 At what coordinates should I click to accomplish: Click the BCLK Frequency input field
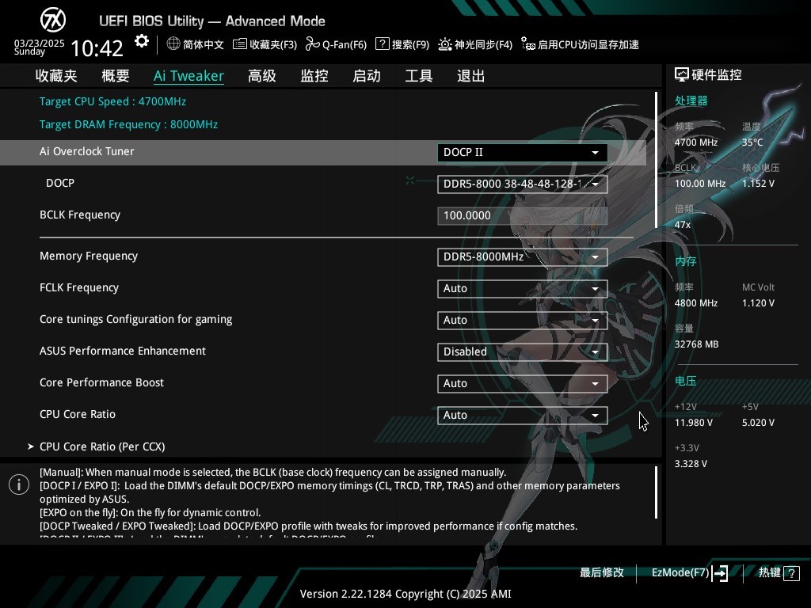pyautogui.click(x=523, y=215)
